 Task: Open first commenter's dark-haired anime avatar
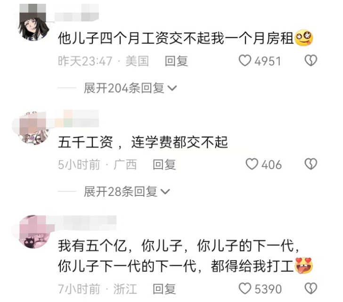click(x=33, y=24)
